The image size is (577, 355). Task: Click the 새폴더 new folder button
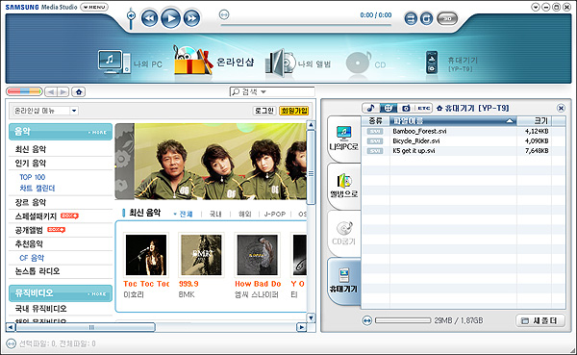pos(540,320)
